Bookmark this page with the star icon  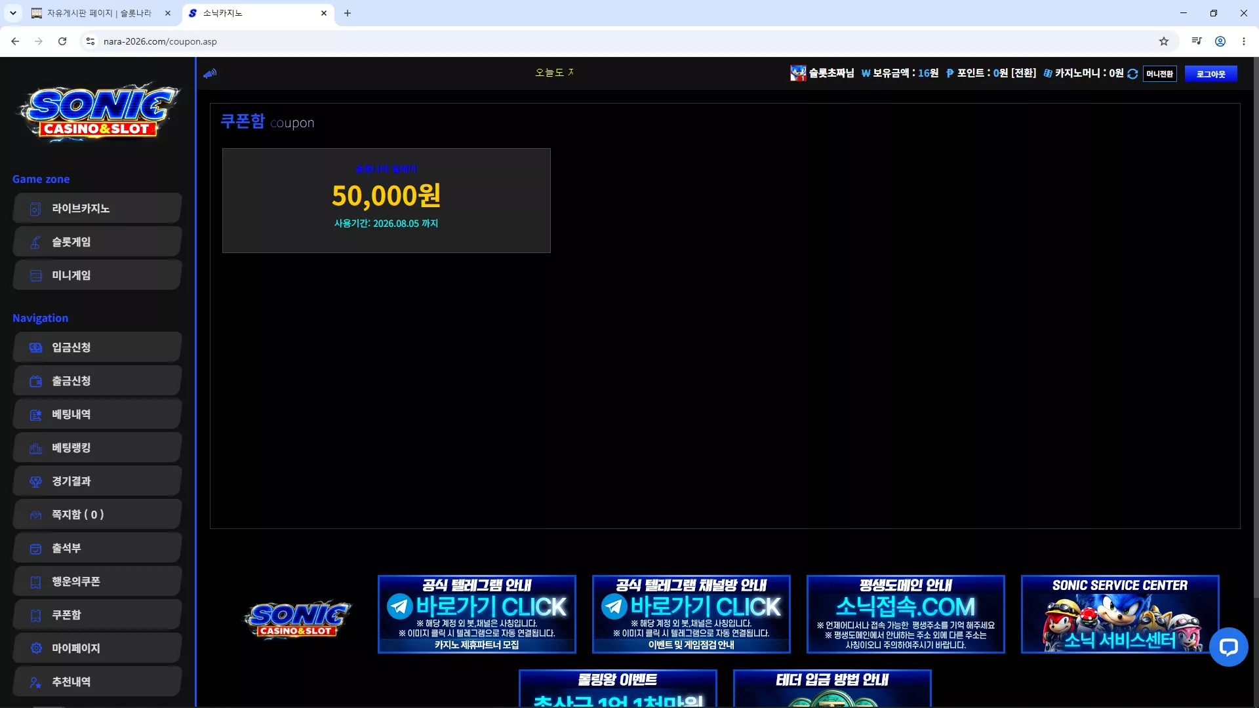(1164, 41)
